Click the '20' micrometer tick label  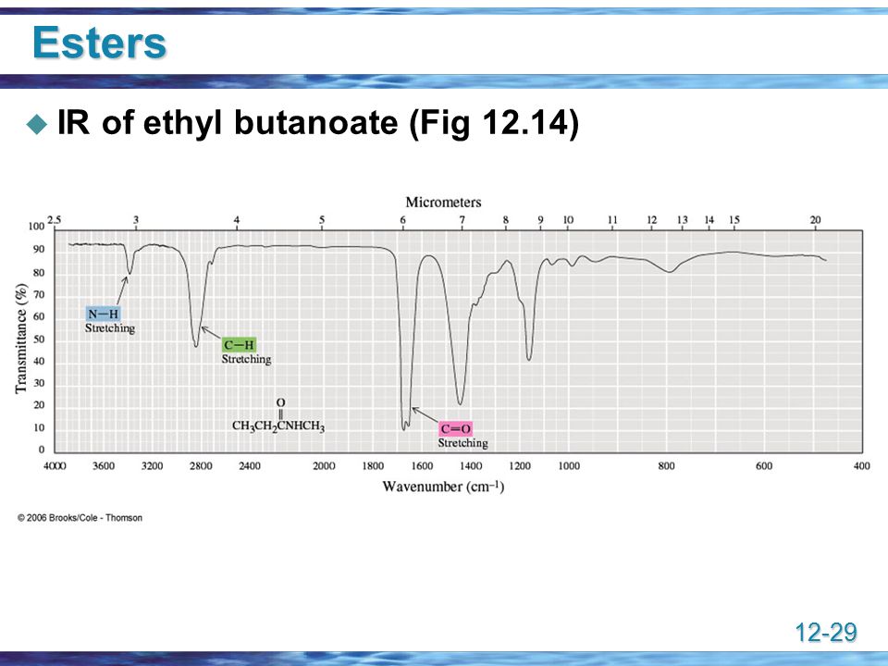(815, 220)
